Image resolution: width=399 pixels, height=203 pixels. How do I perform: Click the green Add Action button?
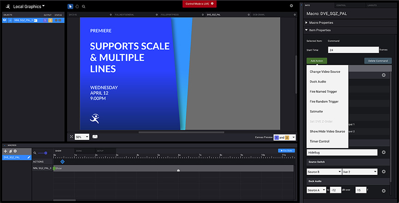(x=317, y=61)
